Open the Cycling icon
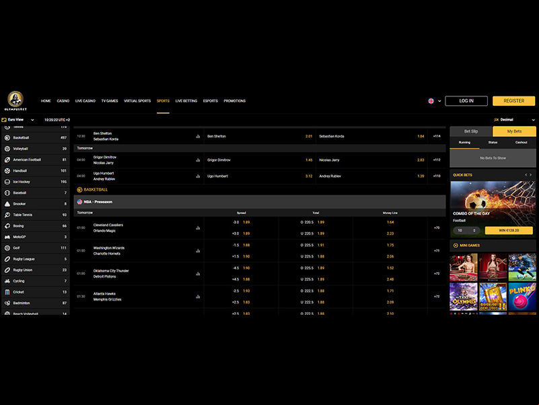 7,281
